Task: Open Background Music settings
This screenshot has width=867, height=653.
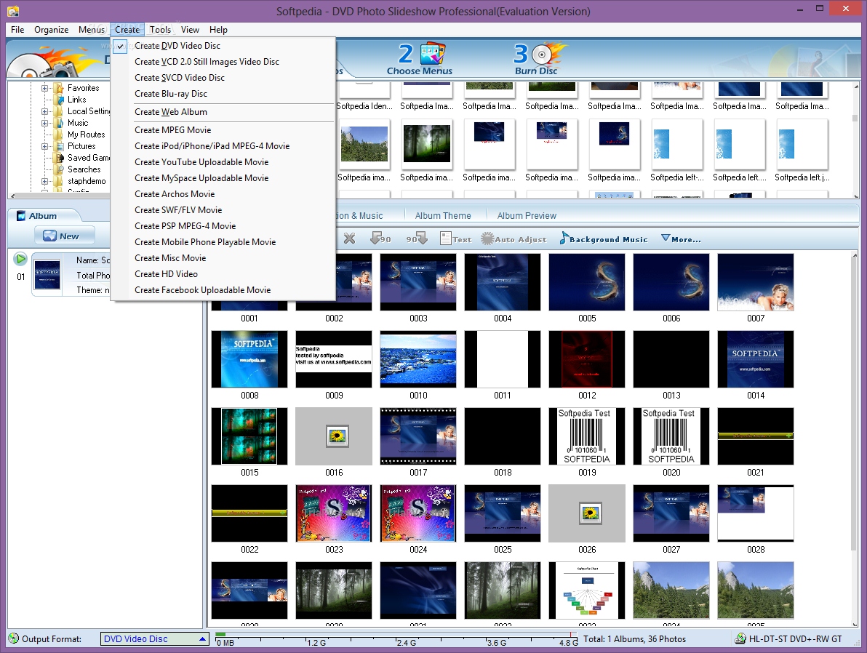Action: [603, 239]
